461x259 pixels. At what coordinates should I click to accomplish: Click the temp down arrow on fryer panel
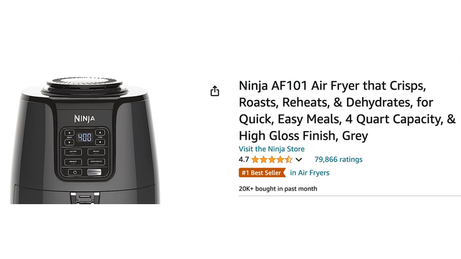[x=70, y=142]
